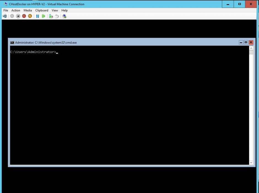Image resolution: width=259 pixels, height=193 pixels.
Task: Open the cmd.exe title bar system icon
Action: pyautogui.click(x=12, y=43)
